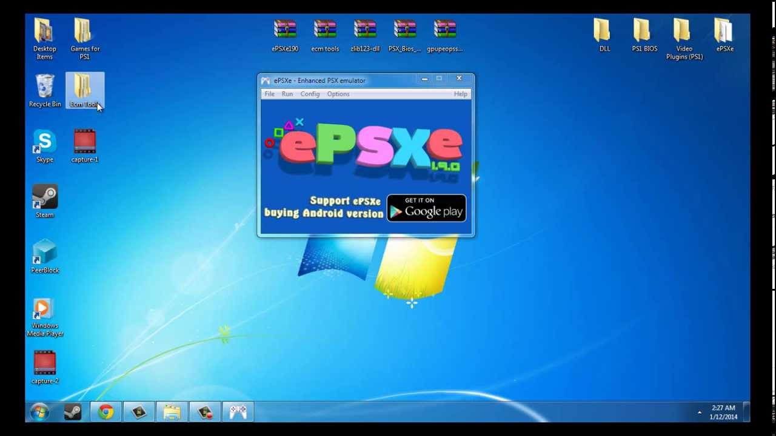Viewport: 776px width, 436px height.
Task: Select the Steam desktop shortcut
Action: point(45,201)
